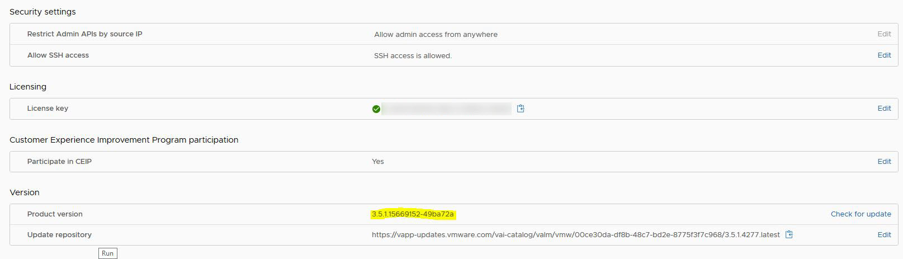Edit the License key
The width and height of the screenshot is (903, 259).
884,109
